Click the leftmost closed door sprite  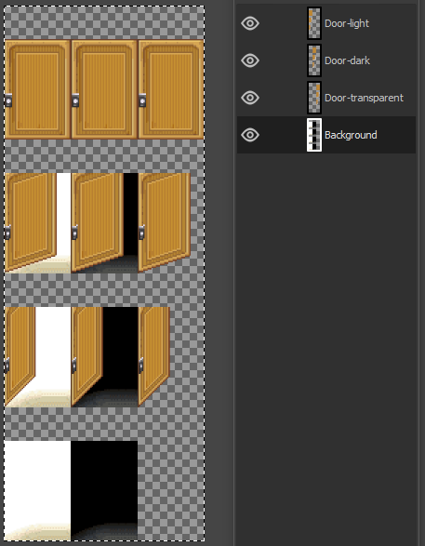[37, 89]
